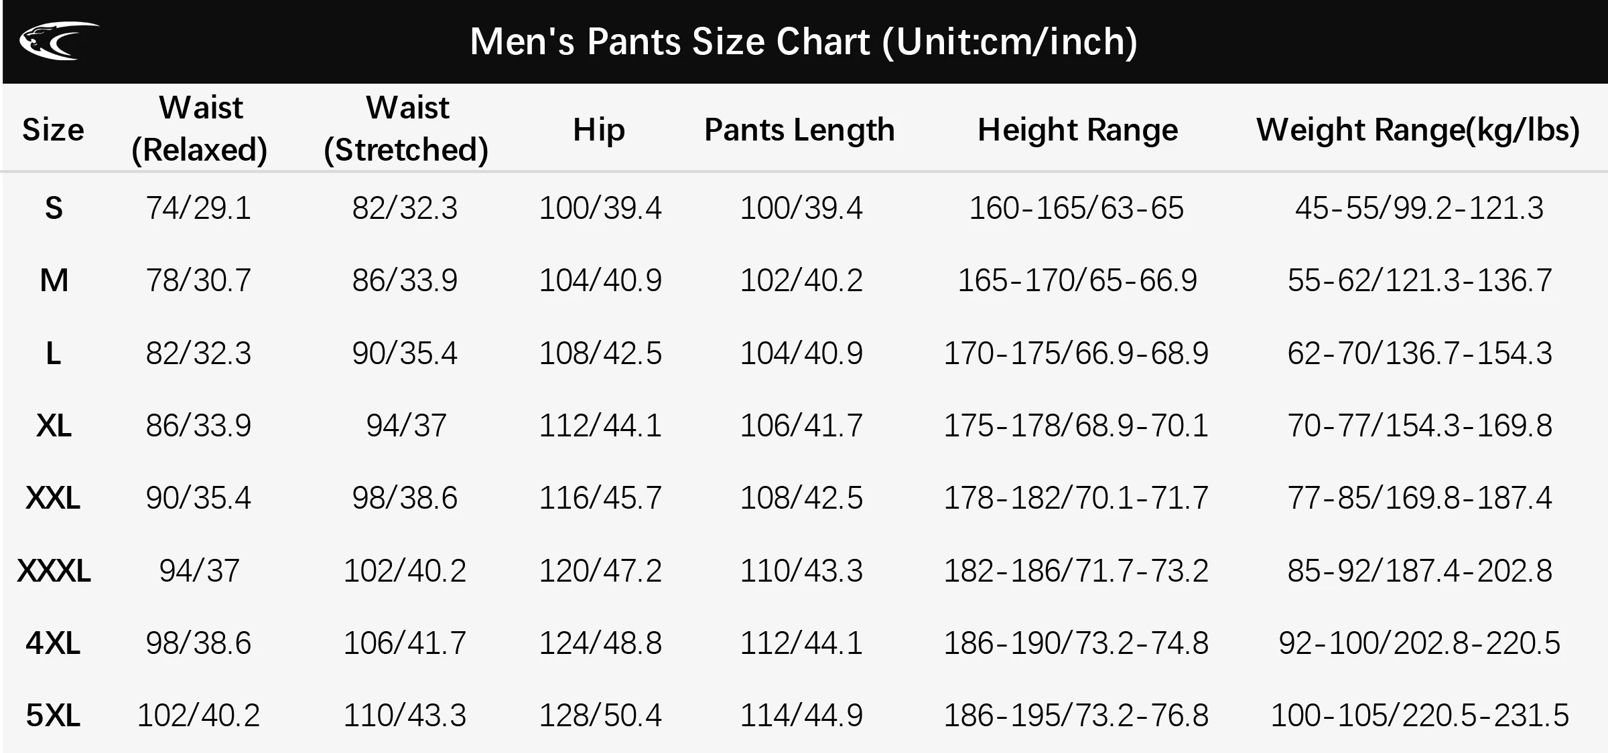Click the 4XL size row label

(x=54, y=643)
